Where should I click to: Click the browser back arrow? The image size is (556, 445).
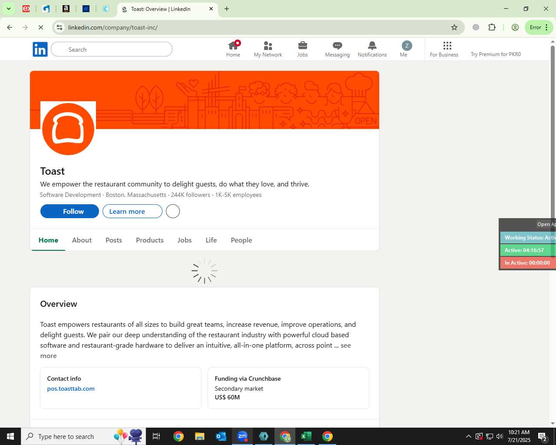pos(10,27)
